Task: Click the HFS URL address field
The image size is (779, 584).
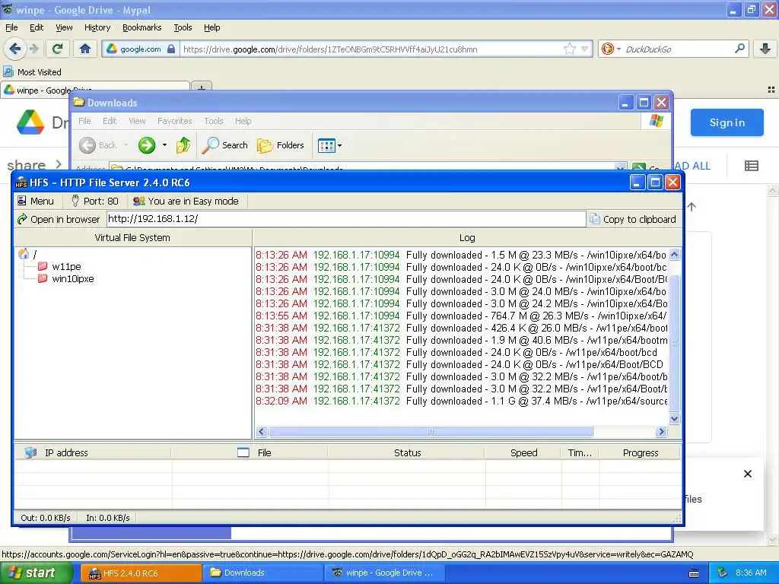Action: pyautogui.click(x=346, y=219)
